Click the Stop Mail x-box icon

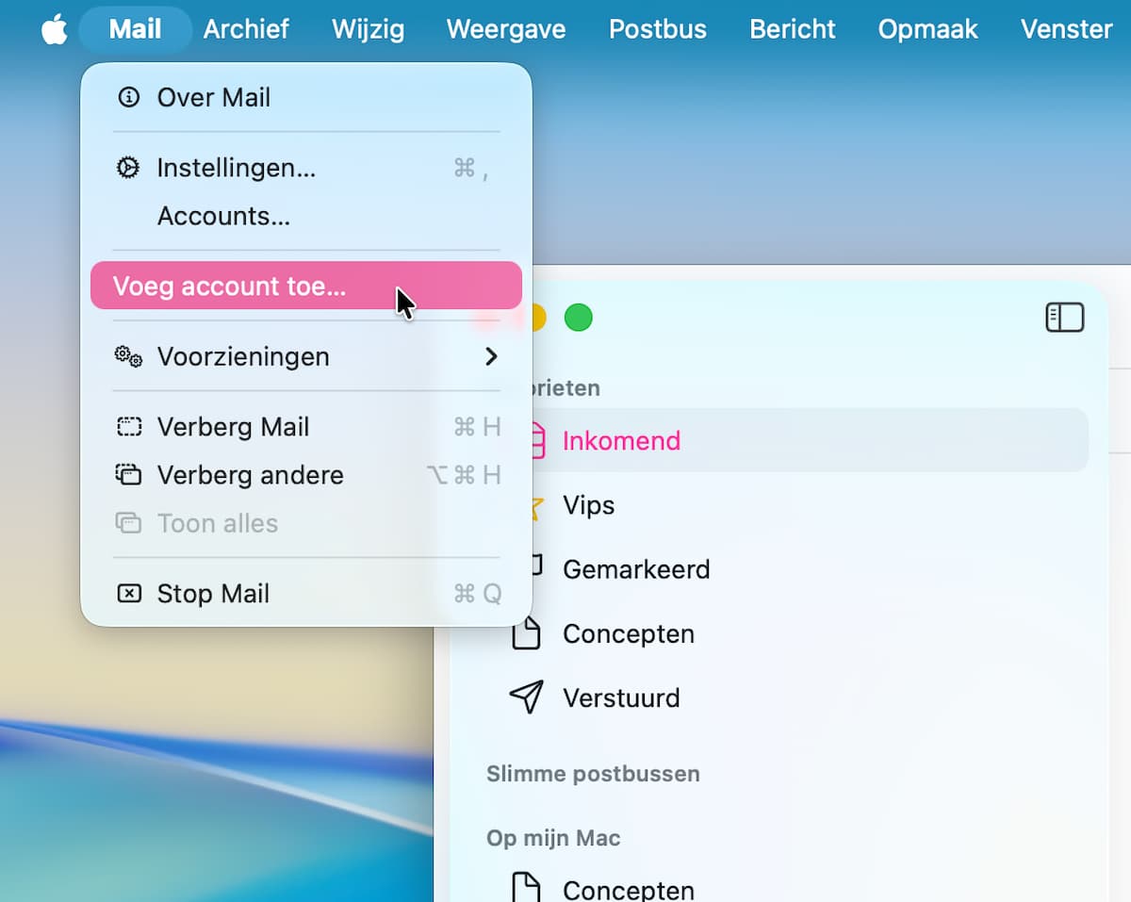coord(128,594)
